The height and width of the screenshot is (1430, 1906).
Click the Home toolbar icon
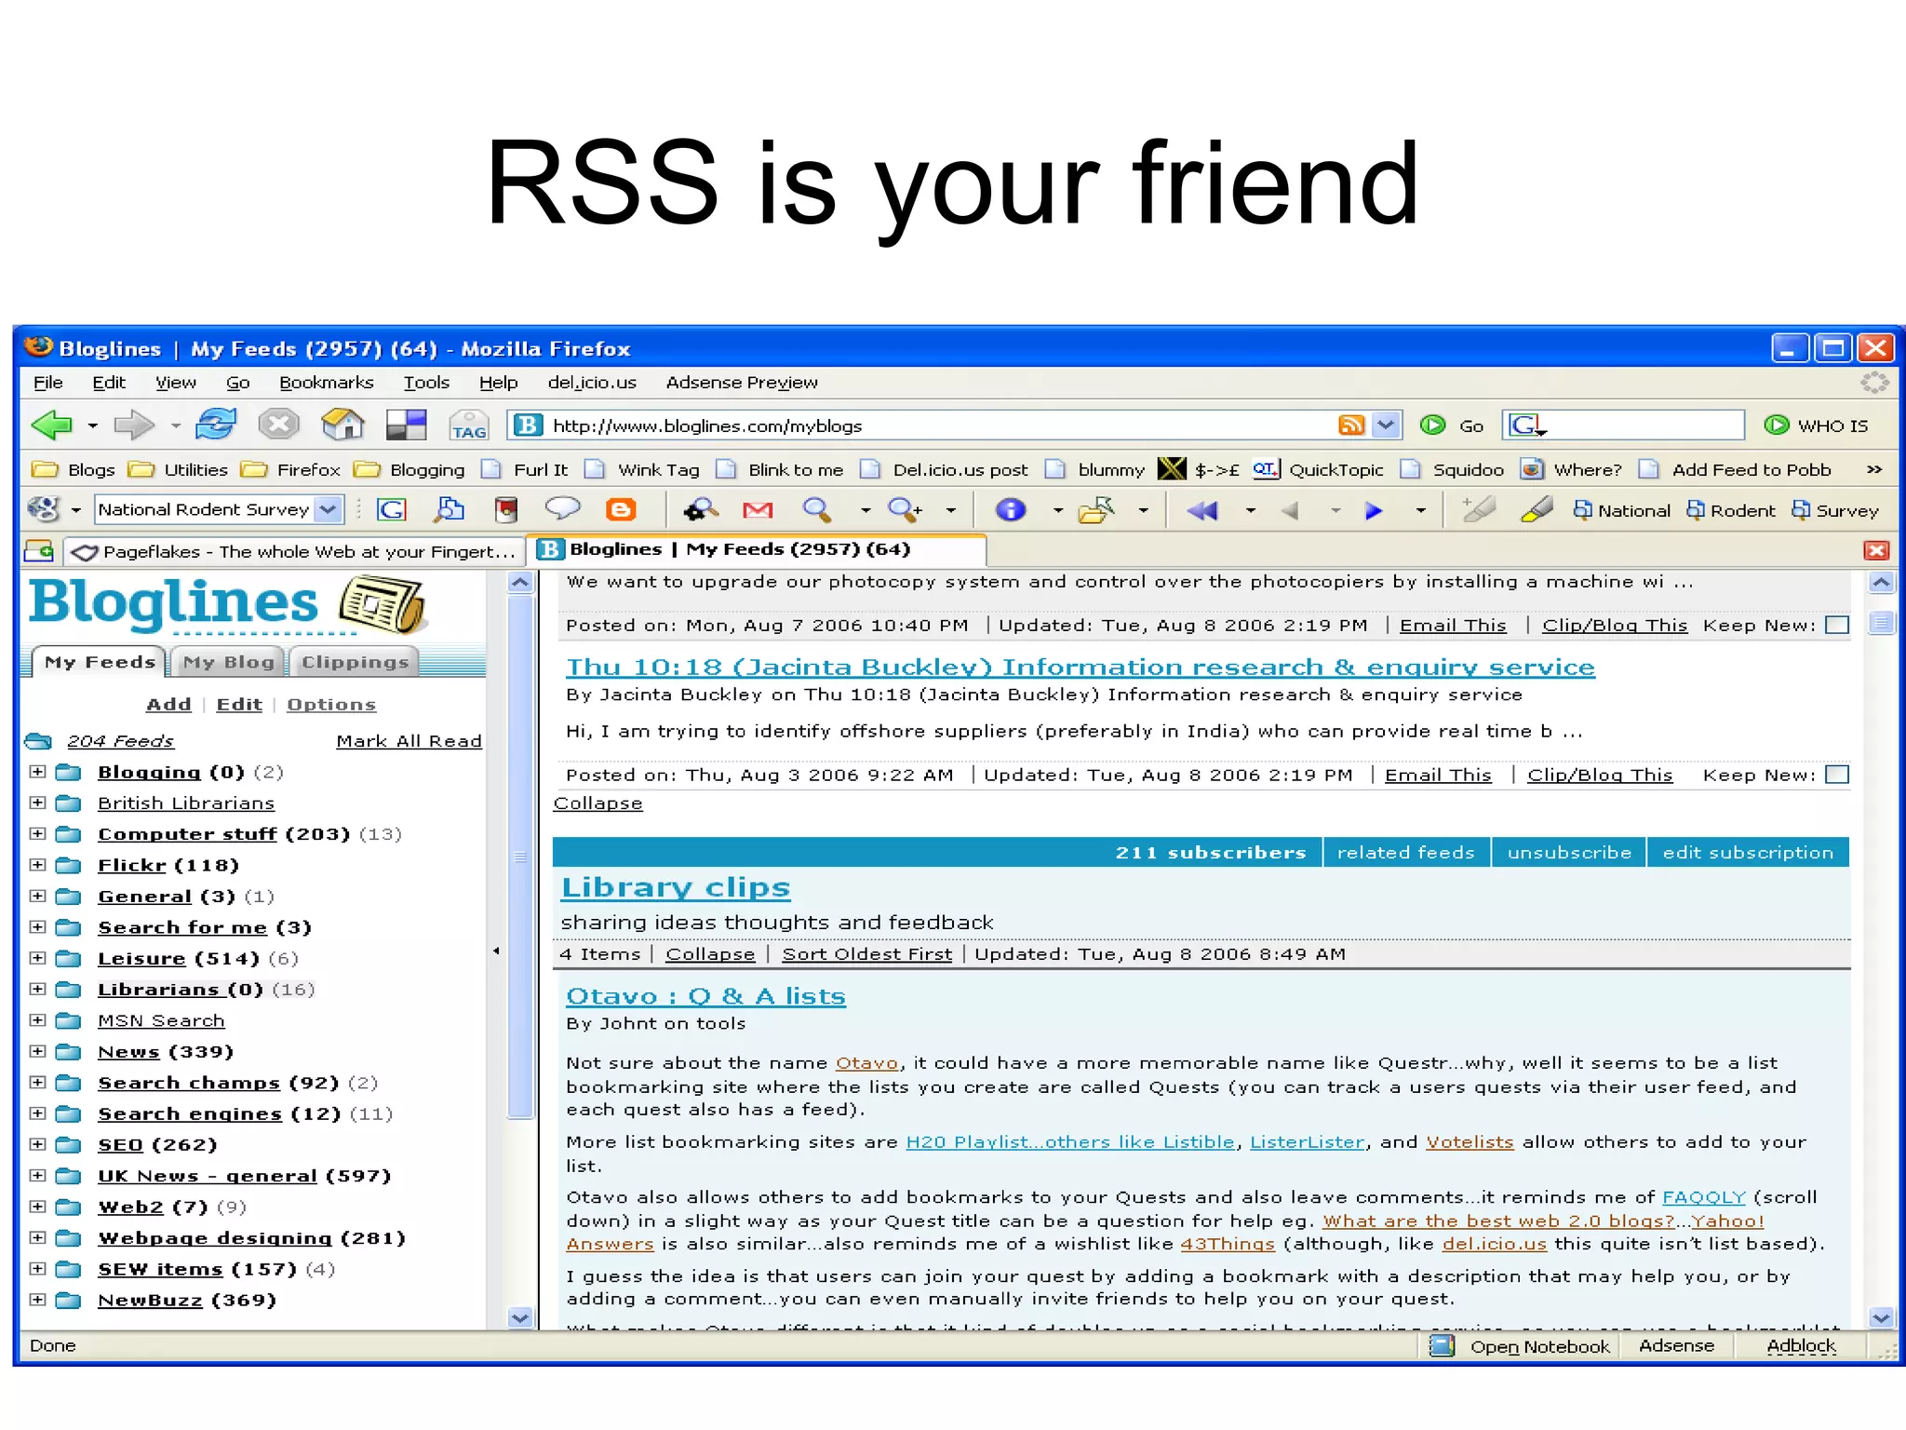(342, 425)
